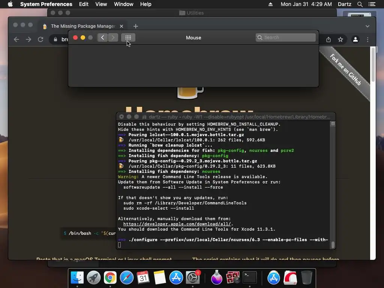Open Finder from the Dock
384x288 pixels.
click(77, 277)
